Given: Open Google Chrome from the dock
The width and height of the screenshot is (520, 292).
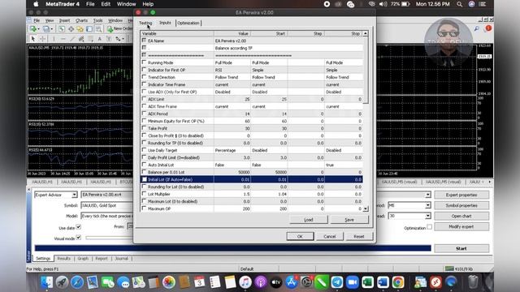Looking at the screenshot, I should pos(398,282).
